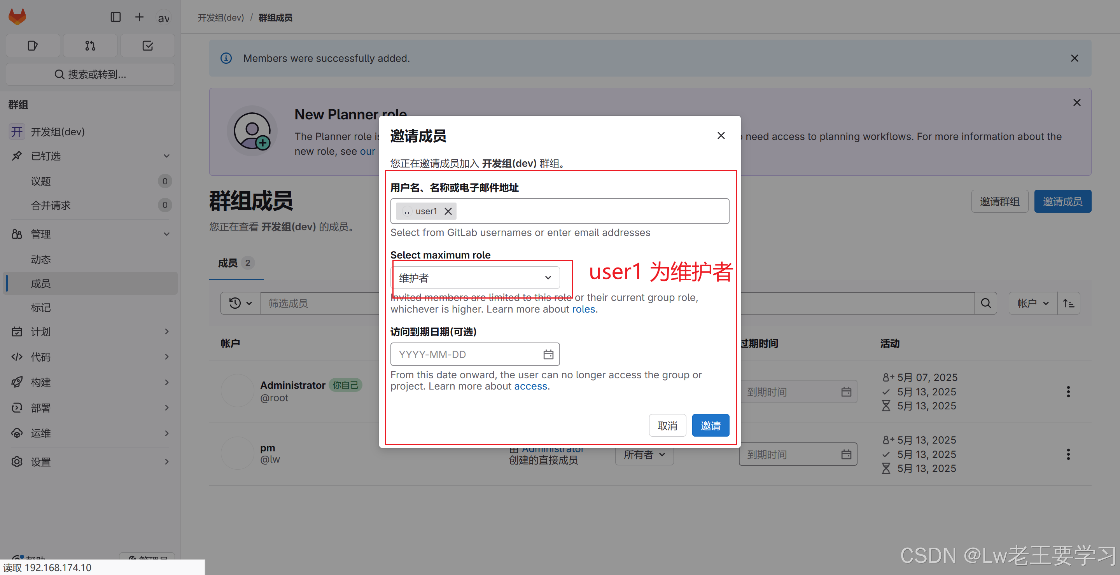1120x575 pixels.
Task: Click the GitLab fox logo
Action: point(17,17)
